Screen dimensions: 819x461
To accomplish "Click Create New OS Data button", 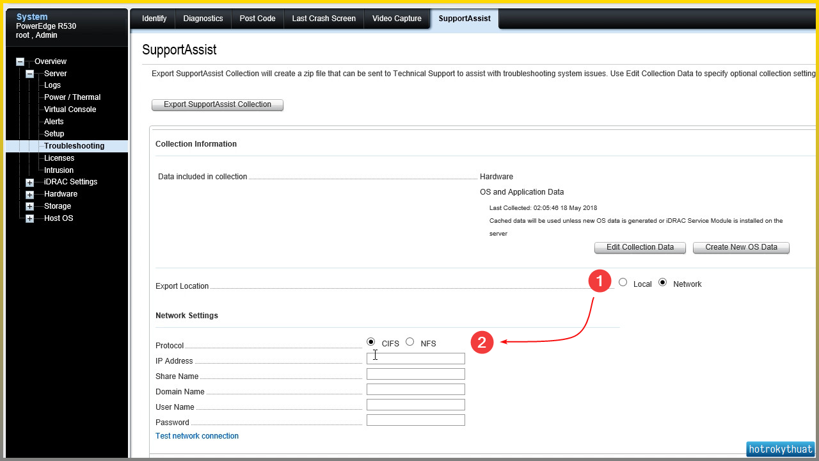I will [x=741, y=247].
